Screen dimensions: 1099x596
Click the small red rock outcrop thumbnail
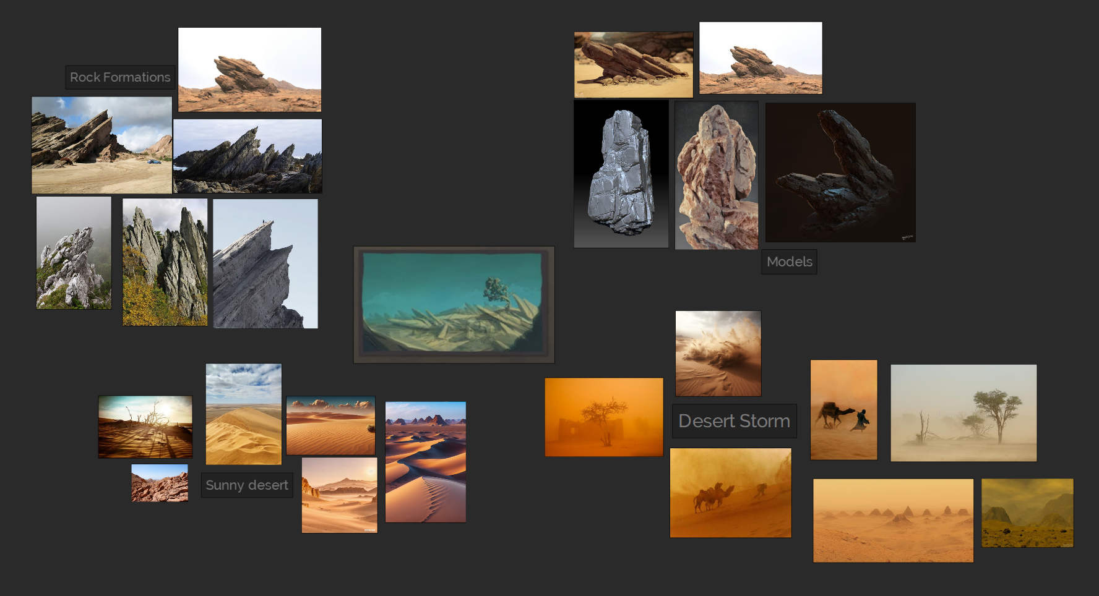tap(159, 483)
